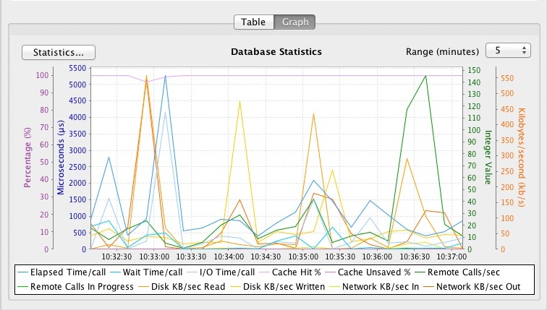
Task: Click the Disk KB/sec Read legend entry
Action: pyautogui.click(x=182, y=287)
